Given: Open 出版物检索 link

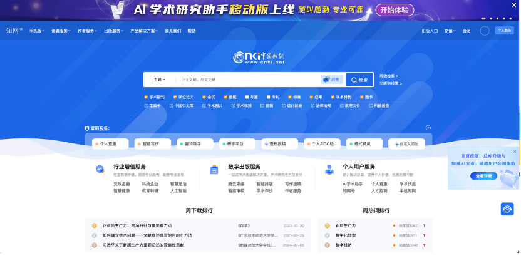Looking at the screenshot, I should click(x=390, y=84).
